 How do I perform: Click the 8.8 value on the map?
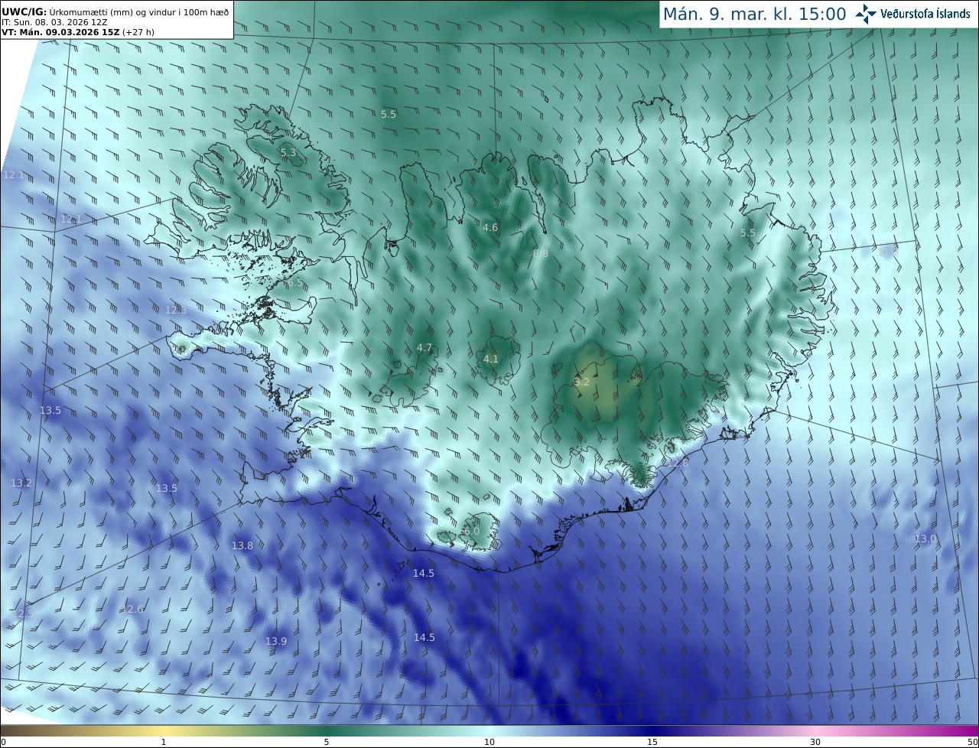[x=541, y=253]
